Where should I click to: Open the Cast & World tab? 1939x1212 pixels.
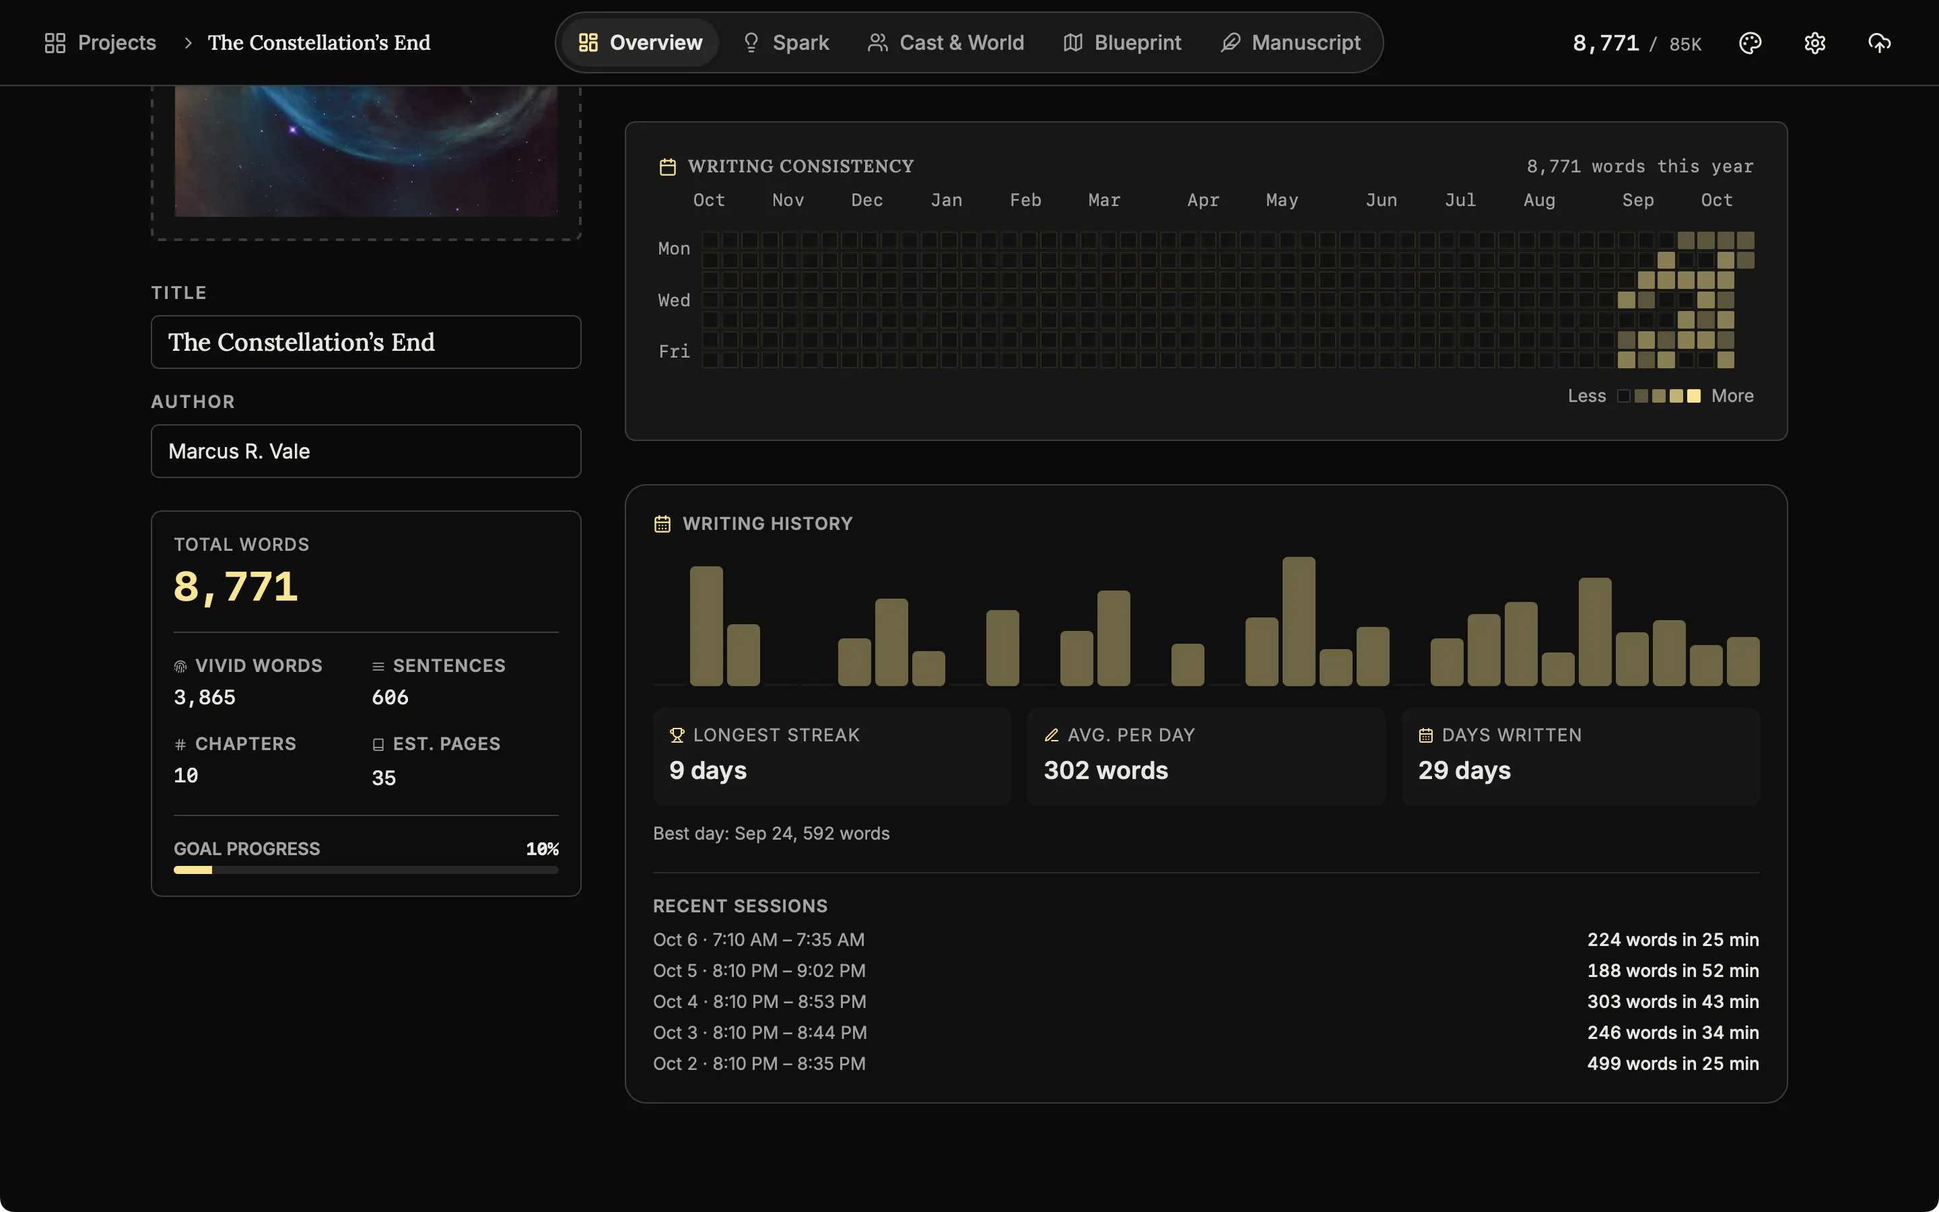pos(945,42)
